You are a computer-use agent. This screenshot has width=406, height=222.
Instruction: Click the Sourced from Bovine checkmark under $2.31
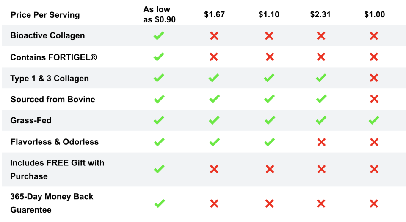click(321, 99)
